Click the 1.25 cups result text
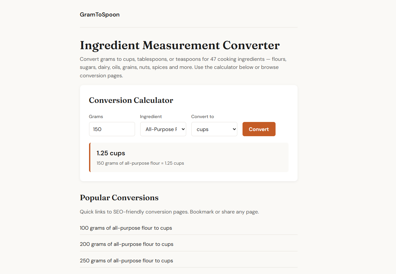Screen dimensions: 396x274 (111, 153)
